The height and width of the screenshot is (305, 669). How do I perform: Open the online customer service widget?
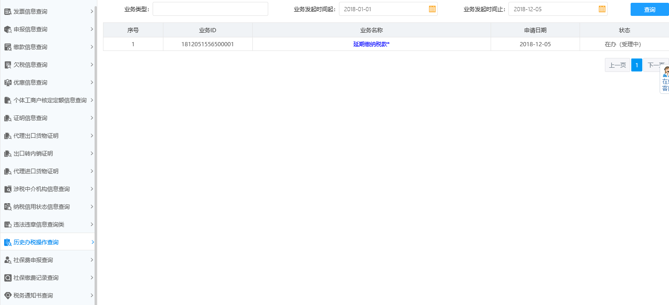[665, 79]
